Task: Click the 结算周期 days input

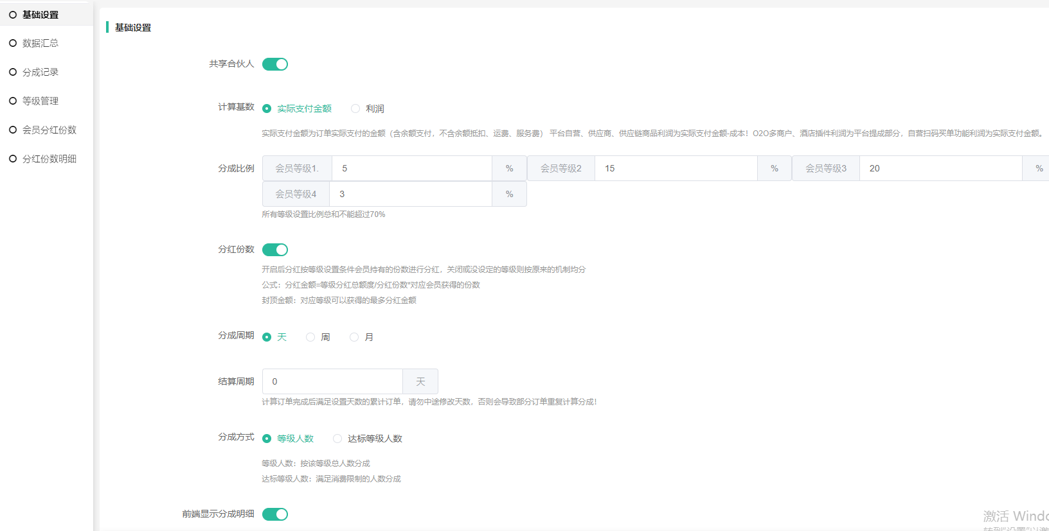Action: pyautogui.click(x=332, y=381)
